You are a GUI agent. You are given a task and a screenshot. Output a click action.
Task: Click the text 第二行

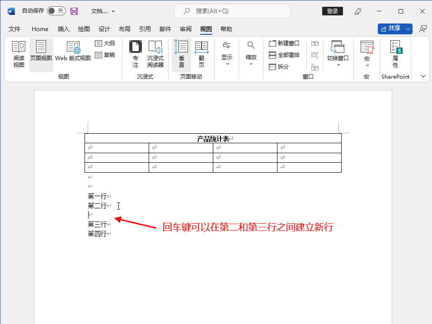point(97,206)
